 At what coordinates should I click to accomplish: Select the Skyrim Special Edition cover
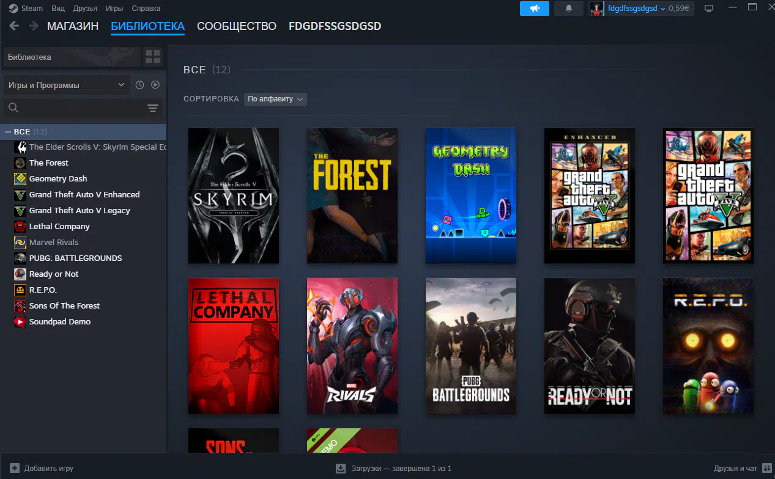[x=234, y=196]
